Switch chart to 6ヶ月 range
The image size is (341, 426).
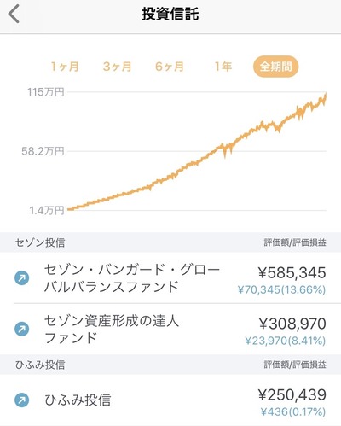click(170, 67)
